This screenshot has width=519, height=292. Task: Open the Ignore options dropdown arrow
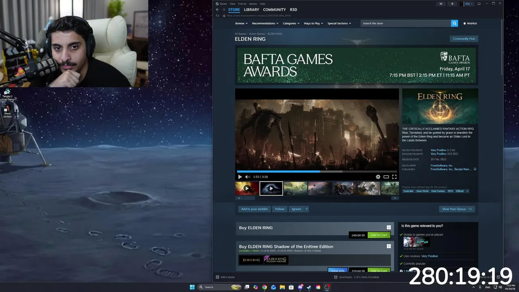pos(307,209)
